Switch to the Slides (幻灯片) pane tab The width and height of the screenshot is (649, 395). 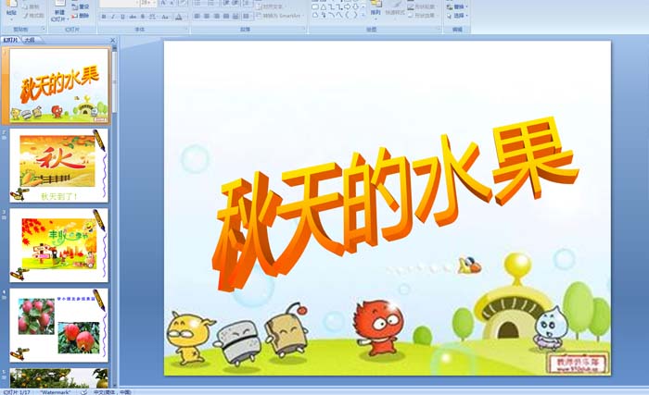coord(11,40)
